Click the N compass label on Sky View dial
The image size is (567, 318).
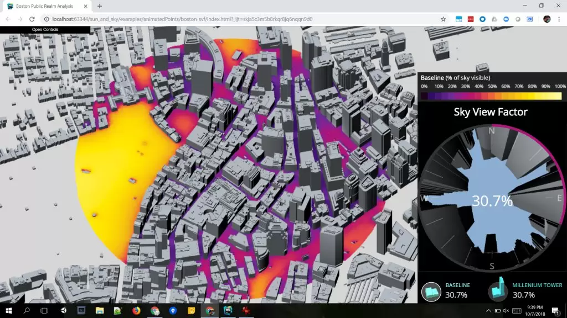click(491, 131)
